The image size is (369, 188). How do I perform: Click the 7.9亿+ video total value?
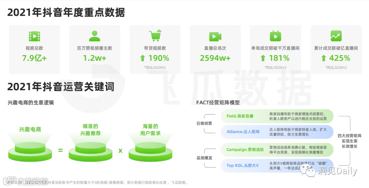(35, 58)
